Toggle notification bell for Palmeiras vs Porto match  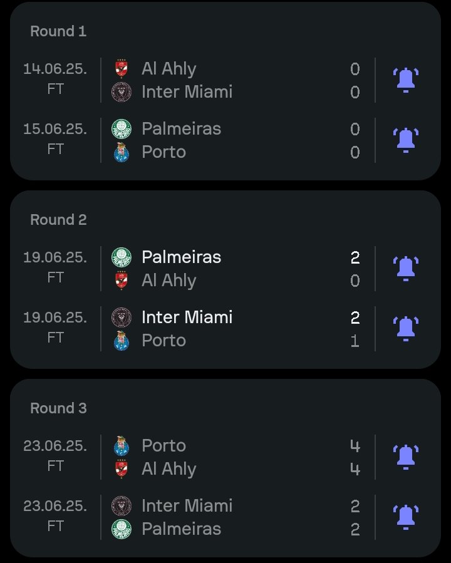click(406, 140)
